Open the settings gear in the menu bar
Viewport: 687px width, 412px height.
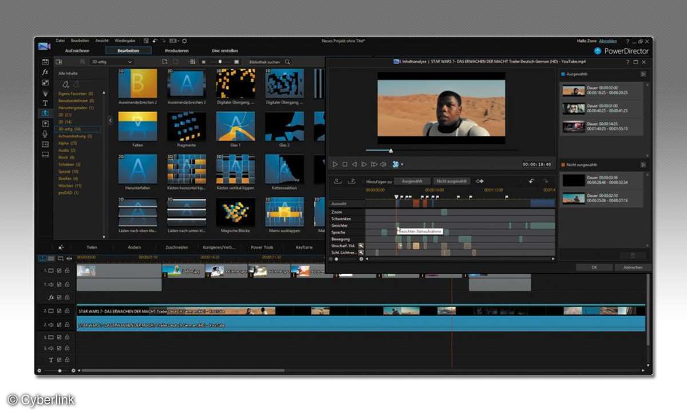click(x=184, y=41)
